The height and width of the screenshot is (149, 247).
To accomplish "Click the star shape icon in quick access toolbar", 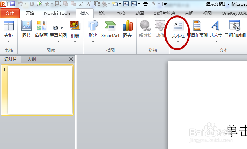I will point(47,4).
